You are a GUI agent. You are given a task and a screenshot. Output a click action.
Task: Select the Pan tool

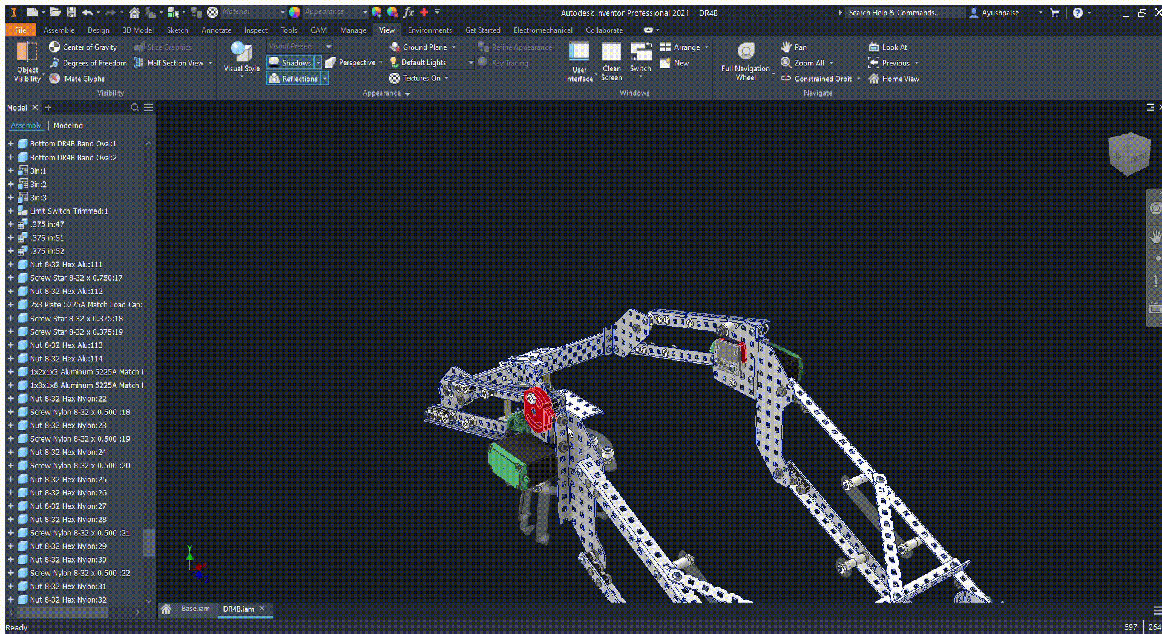793,47
